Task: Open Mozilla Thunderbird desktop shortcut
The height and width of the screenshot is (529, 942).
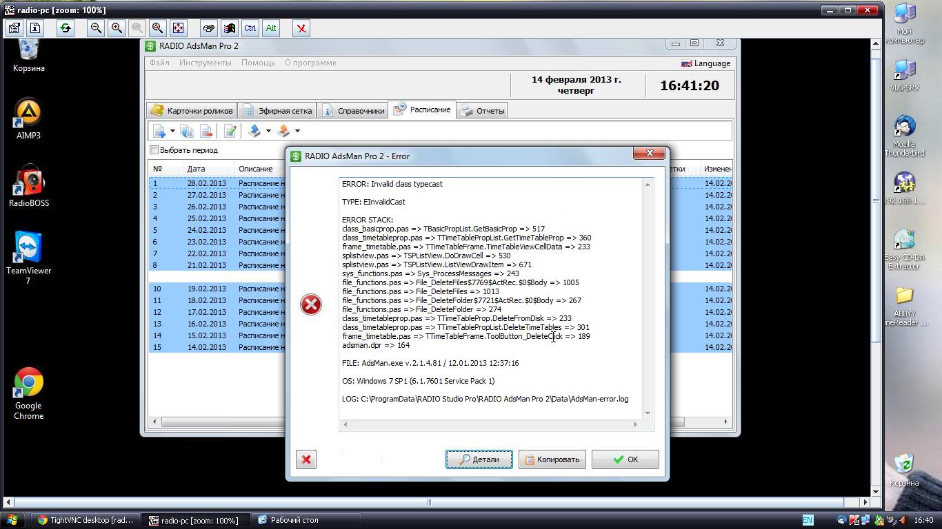Action: [x=904, y=136]
